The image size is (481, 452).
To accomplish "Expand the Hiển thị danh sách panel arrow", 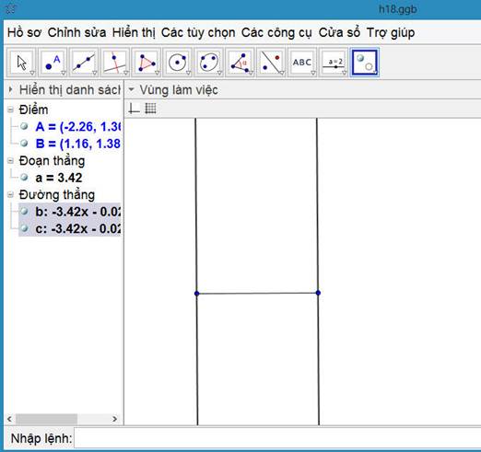I will [x=11, y=89].
